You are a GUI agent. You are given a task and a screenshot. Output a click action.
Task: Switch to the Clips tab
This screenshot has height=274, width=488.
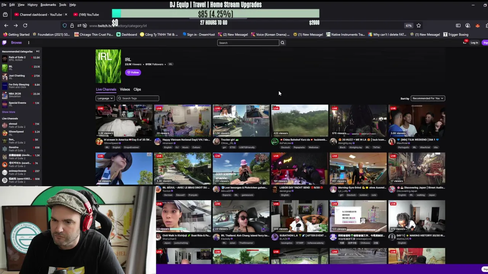coord(137,89)
